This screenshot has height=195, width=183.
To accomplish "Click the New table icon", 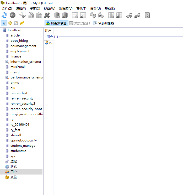I will coord(75,15).
